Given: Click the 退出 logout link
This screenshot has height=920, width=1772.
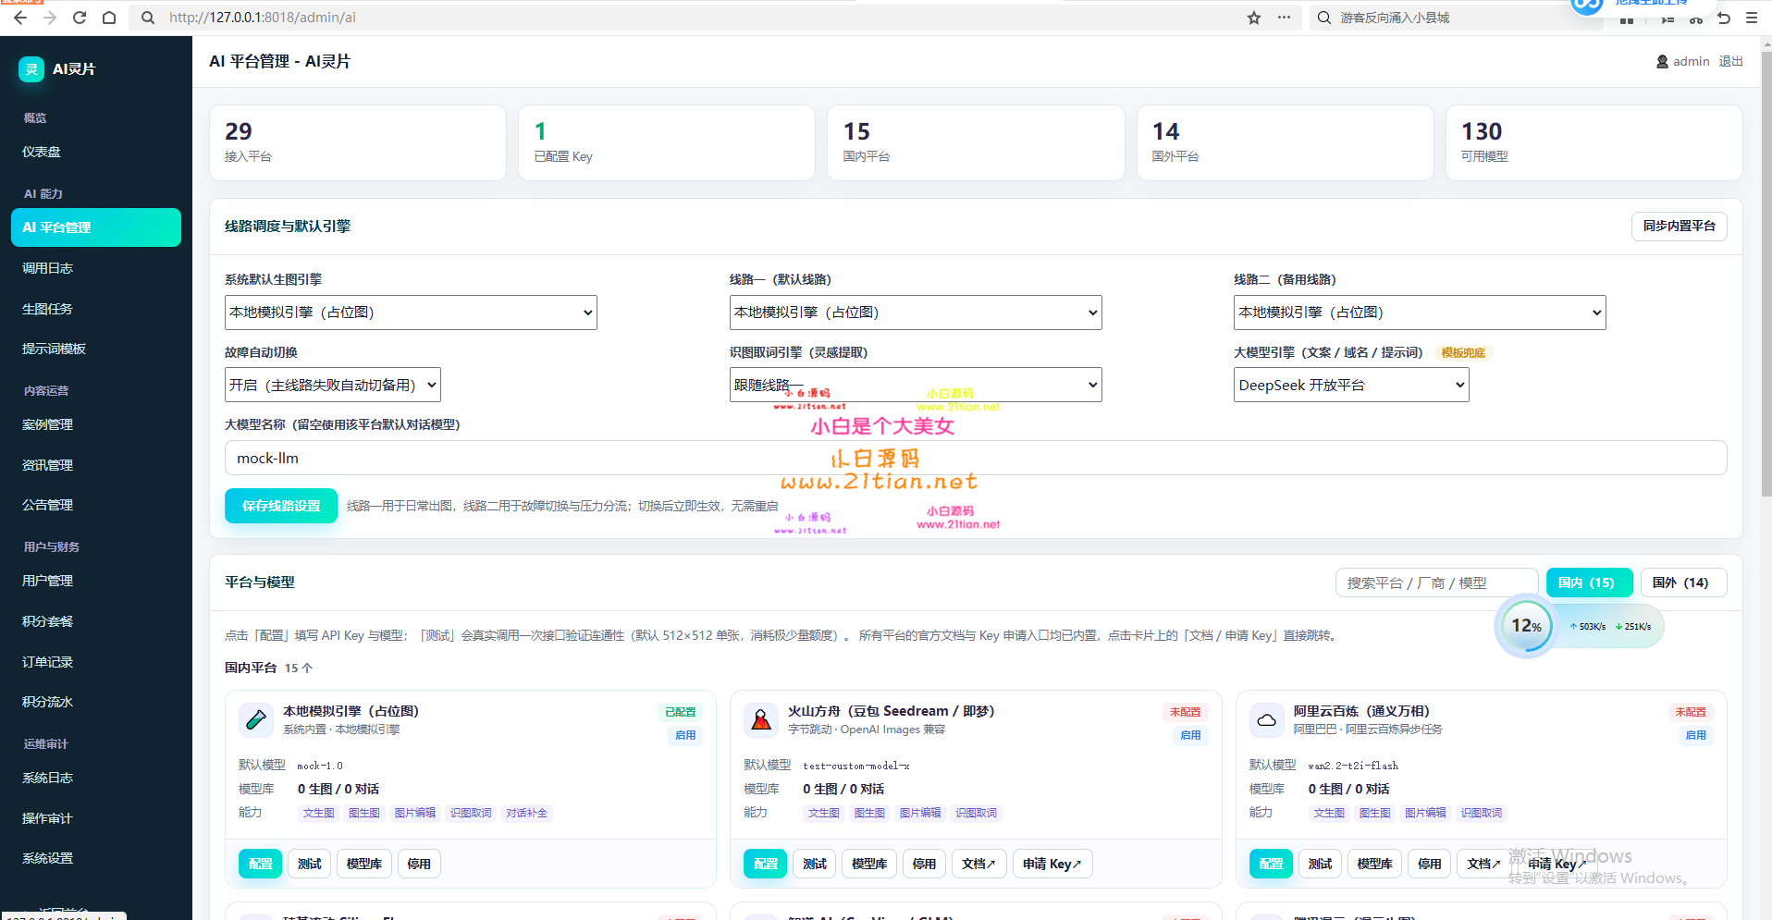Looking at the screenshot, I should pos(1730,62).
